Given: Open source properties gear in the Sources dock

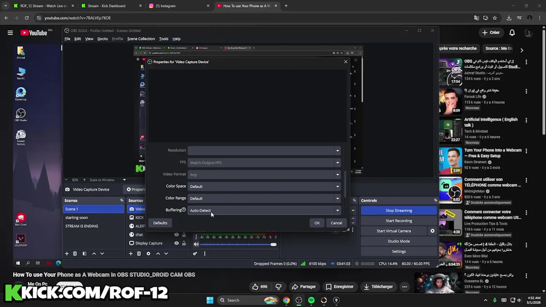Looking at the screenshot, I should (x=148, y=253).
